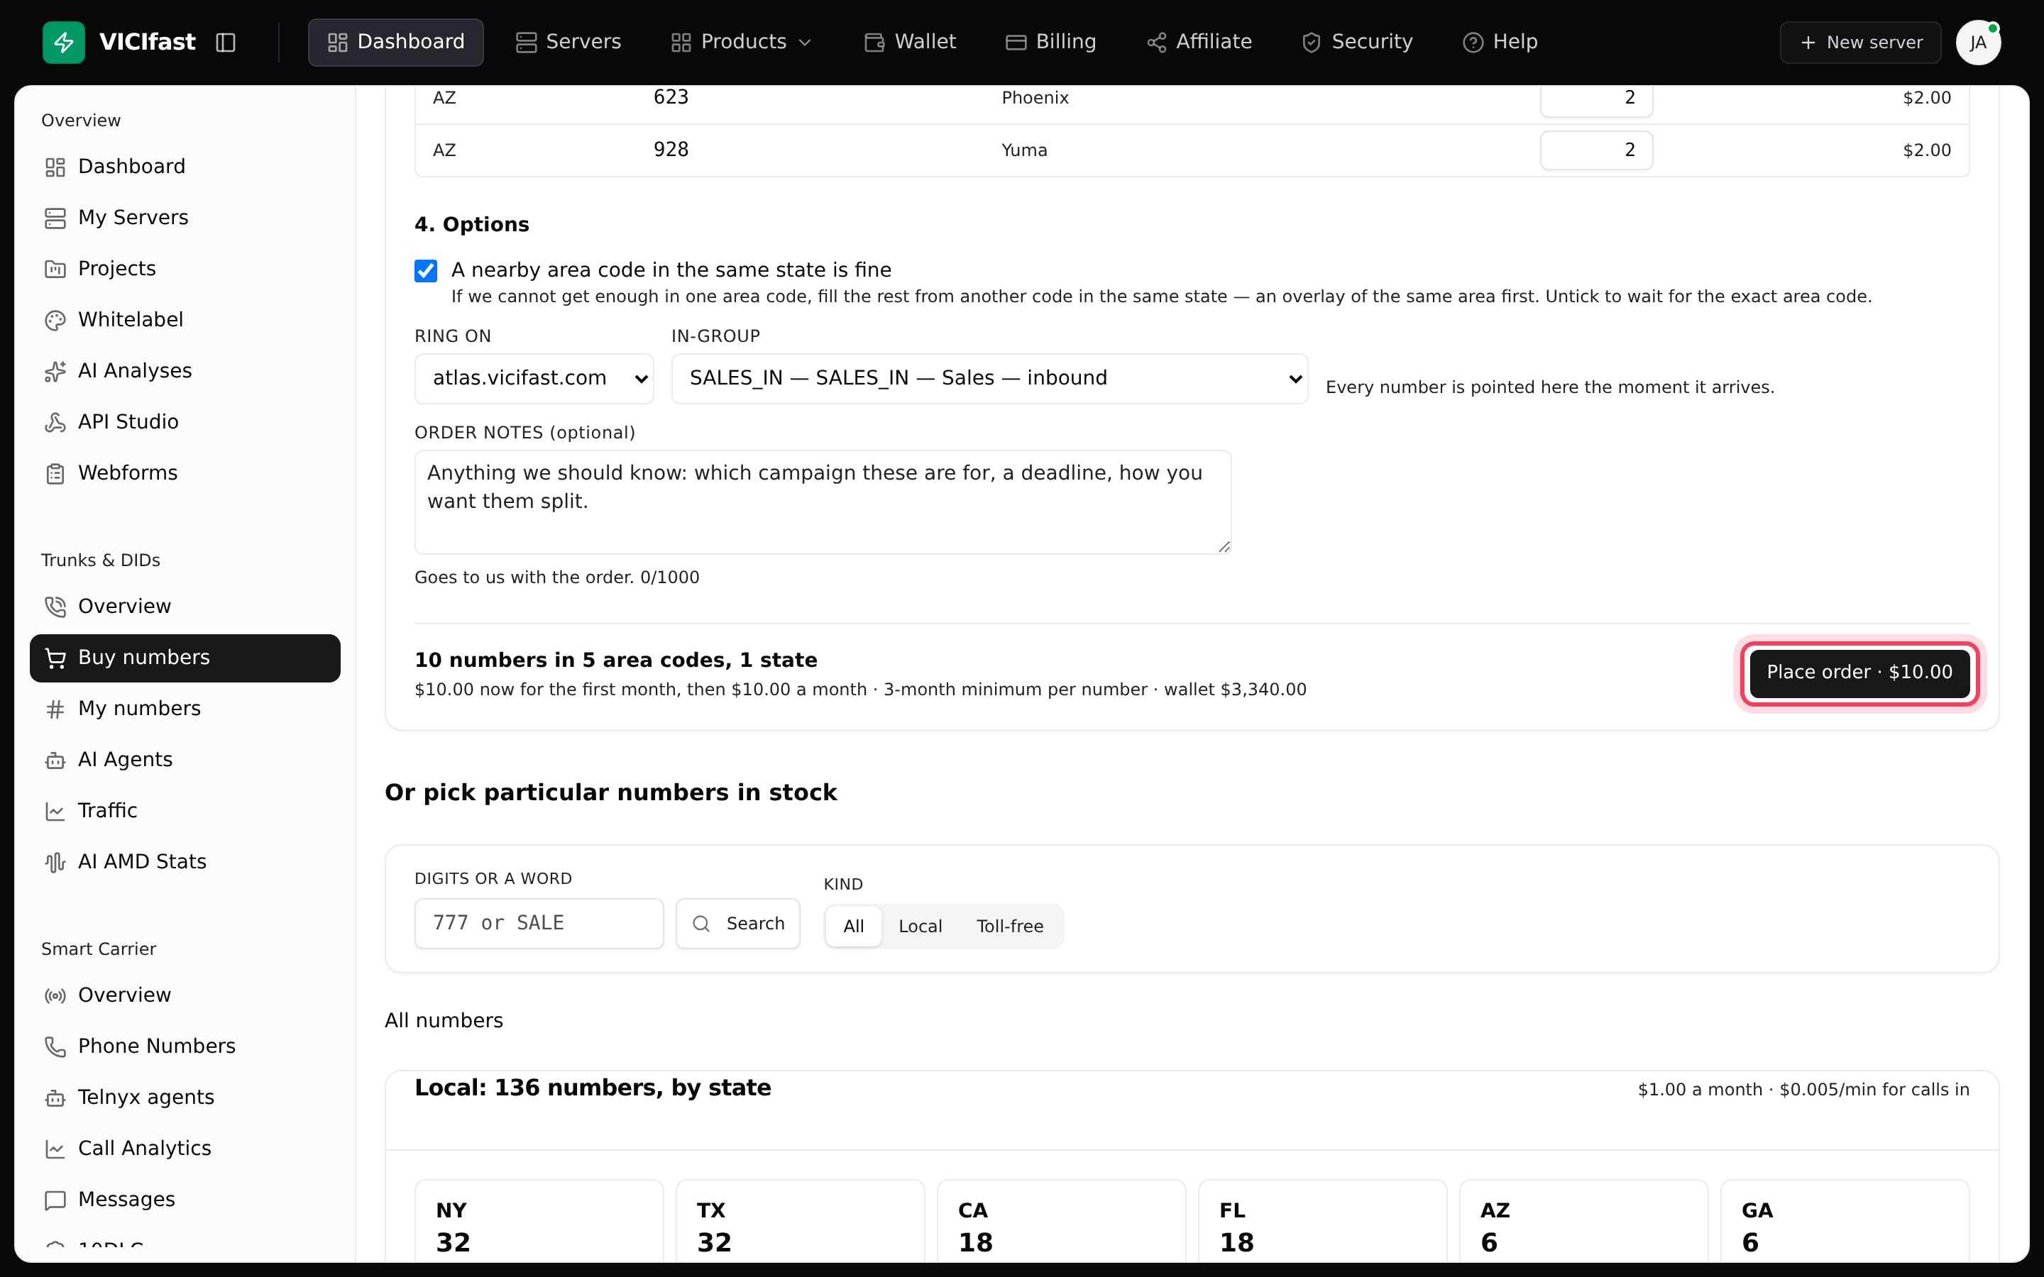Viewport: 2044px width, 1277px height.
Task: Select Buy numbers in the sidebar
Action: coord(185,658)
